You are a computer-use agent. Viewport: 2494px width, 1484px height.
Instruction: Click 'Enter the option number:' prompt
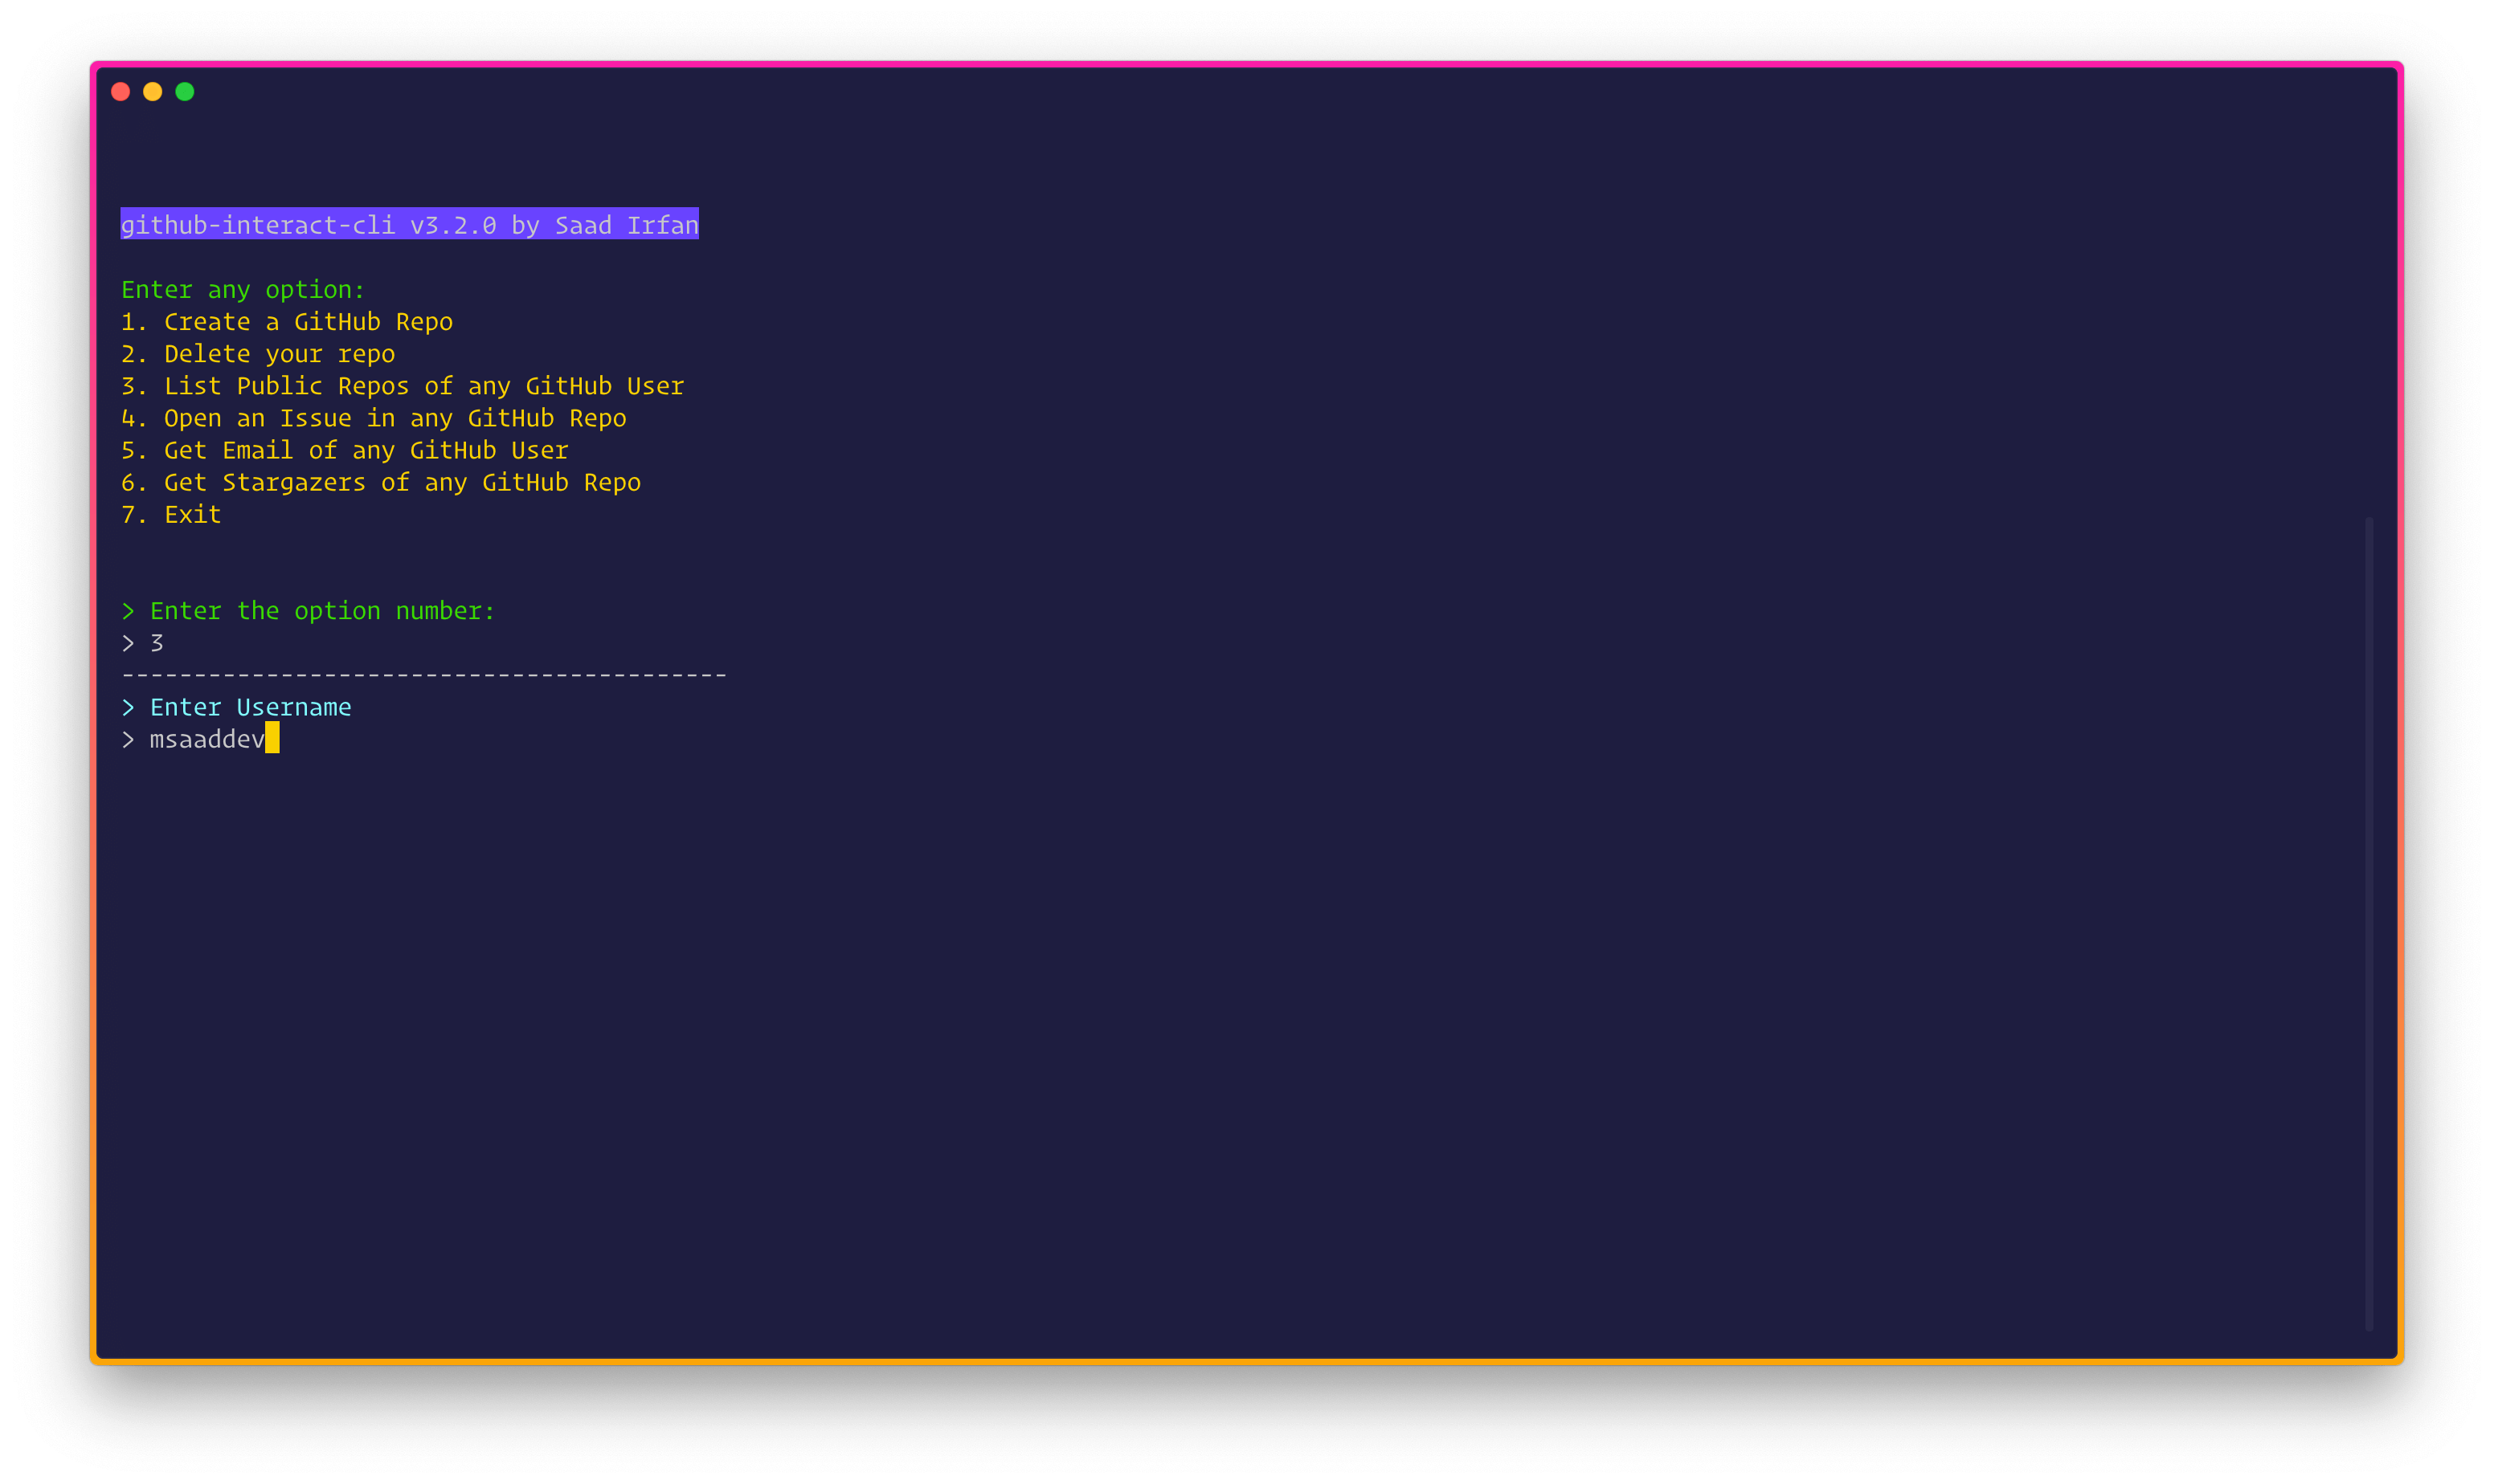click(322, 611)
